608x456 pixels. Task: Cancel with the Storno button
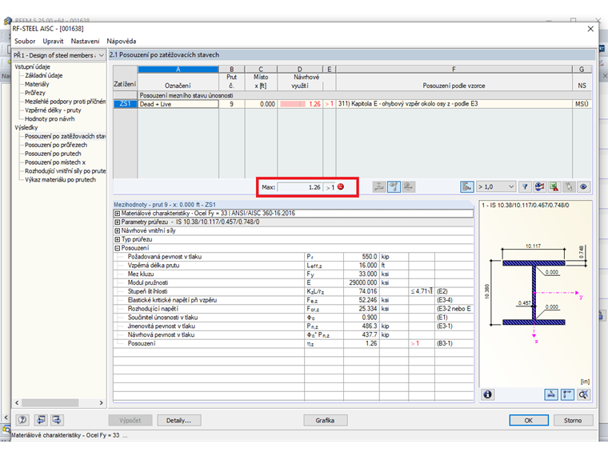click(573, 420)
